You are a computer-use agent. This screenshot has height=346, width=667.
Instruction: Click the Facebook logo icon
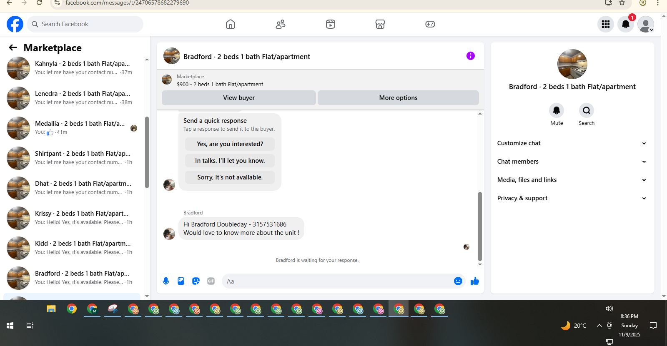(x=15, y=24)
